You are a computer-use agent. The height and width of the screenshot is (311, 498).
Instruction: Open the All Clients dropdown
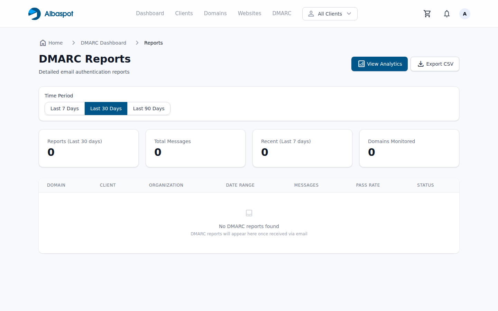pos(330,14)
